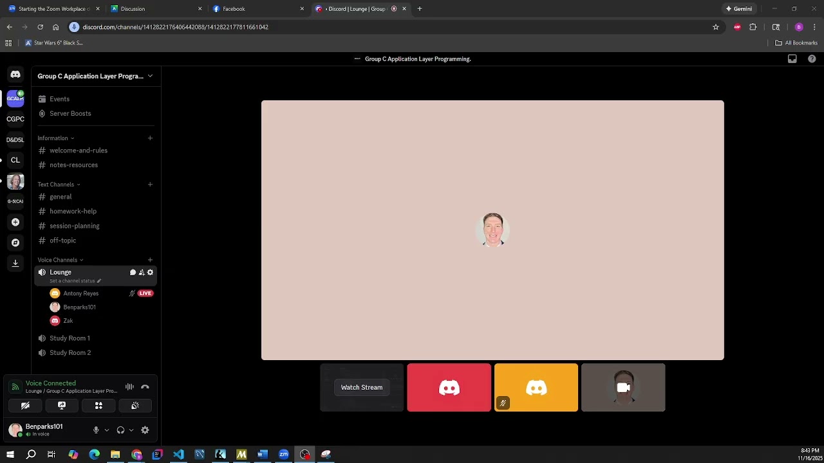Open Discord direct messages home icon
This screenshot has height=463, width=824.
[x=15, y=75]
